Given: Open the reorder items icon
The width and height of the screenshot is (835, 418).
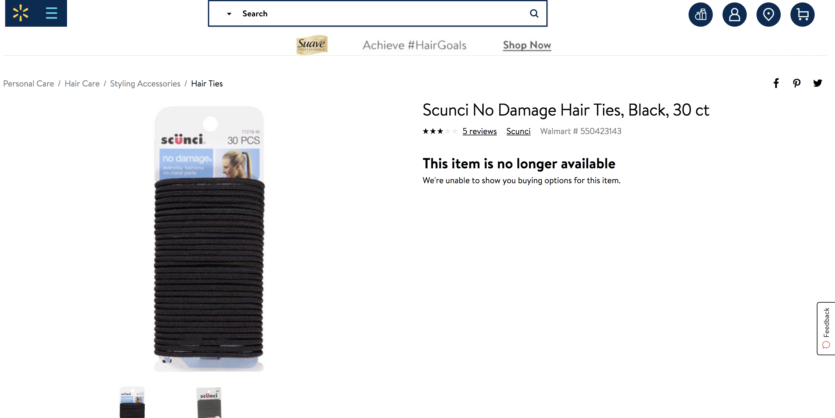Looking at the screenshot, I should pyautogui.click(x=700, y=14).
